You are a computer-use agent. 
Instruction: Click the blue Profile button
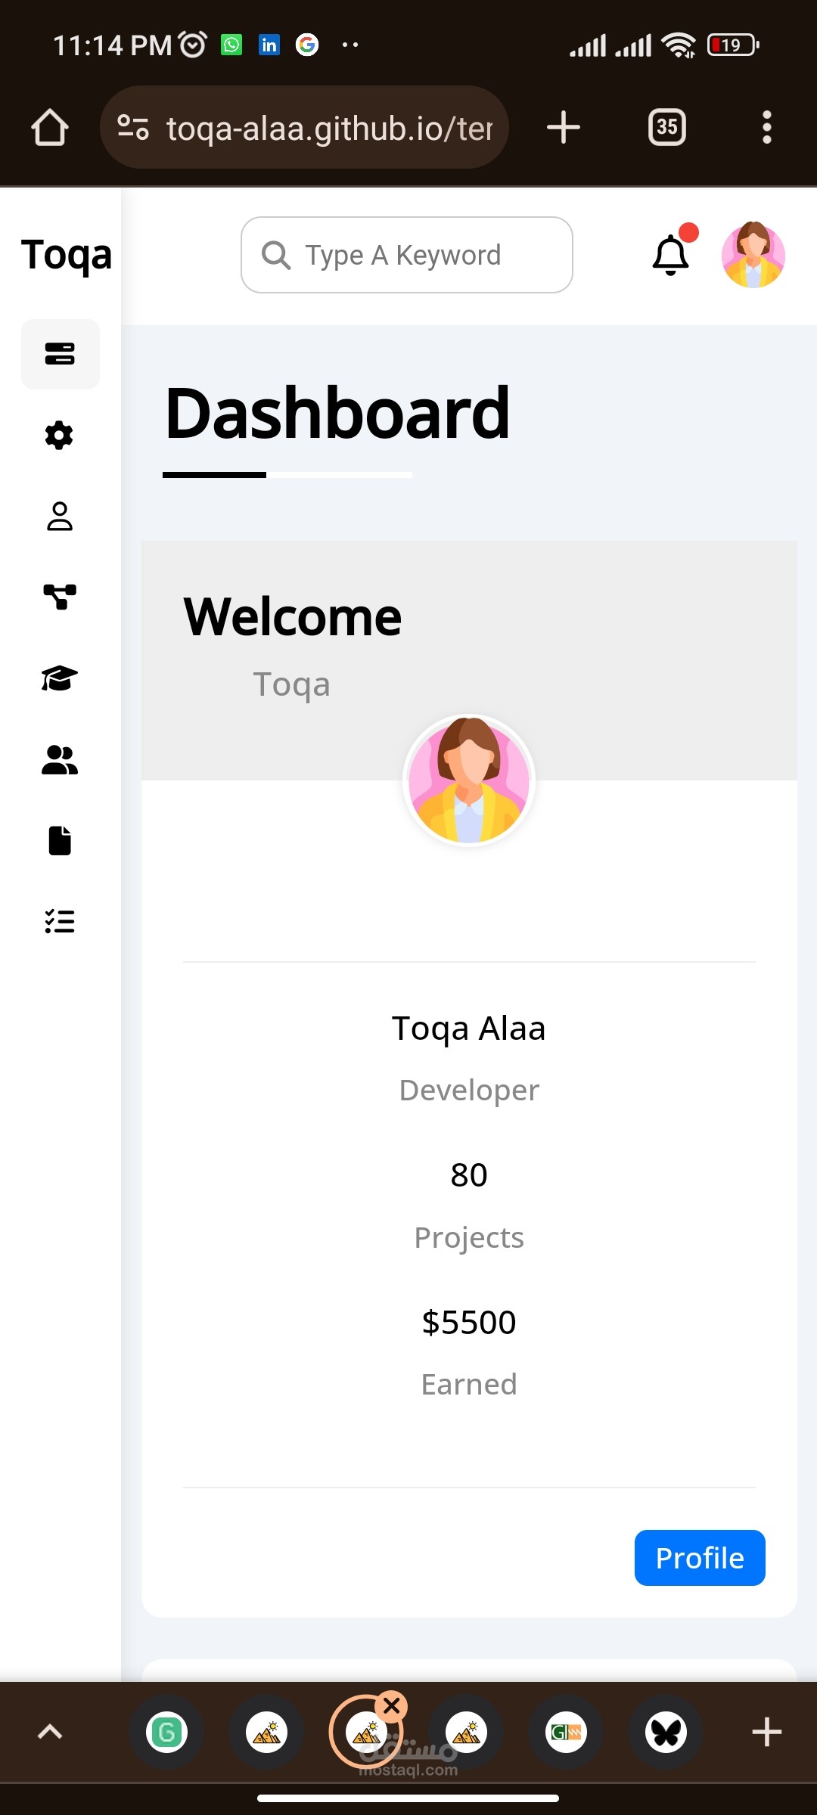tap(700, 1558)
